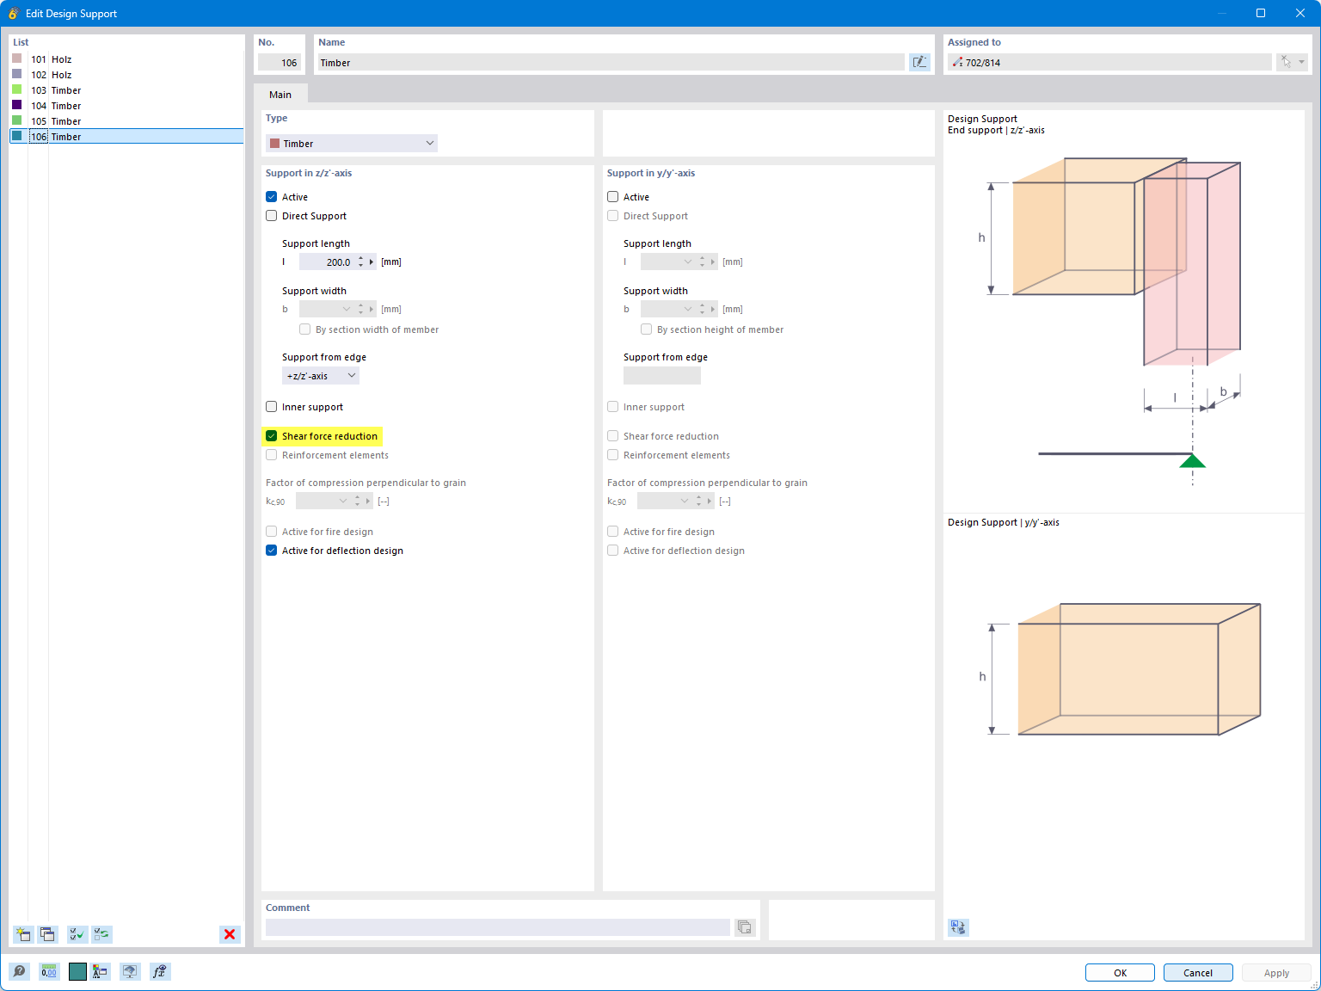Click in the Name field showing Timber
This screenshot has width=1321, height=991.
(x=611, y=63)
